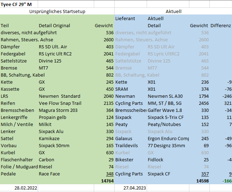The height and width of the screenshot is (192, 232).
Task: Click the Vee Flow Snap Trail cell
Action: (60, 103)
